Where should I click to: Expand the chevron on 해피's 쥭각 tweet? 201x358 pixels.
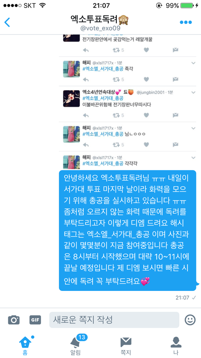193,63
